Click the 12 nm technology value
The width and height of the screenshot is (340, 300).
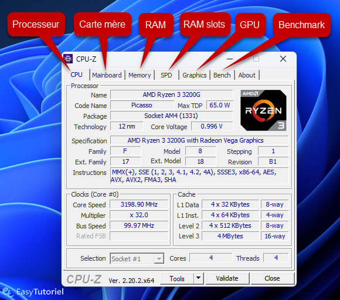[x=127, y=126]
